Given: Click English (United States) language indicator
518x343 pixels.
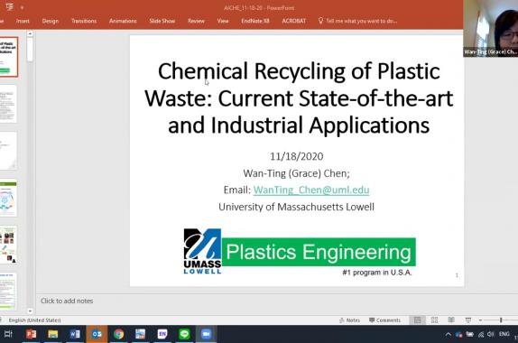Looking at the screenshot, I should coord(34,320).
